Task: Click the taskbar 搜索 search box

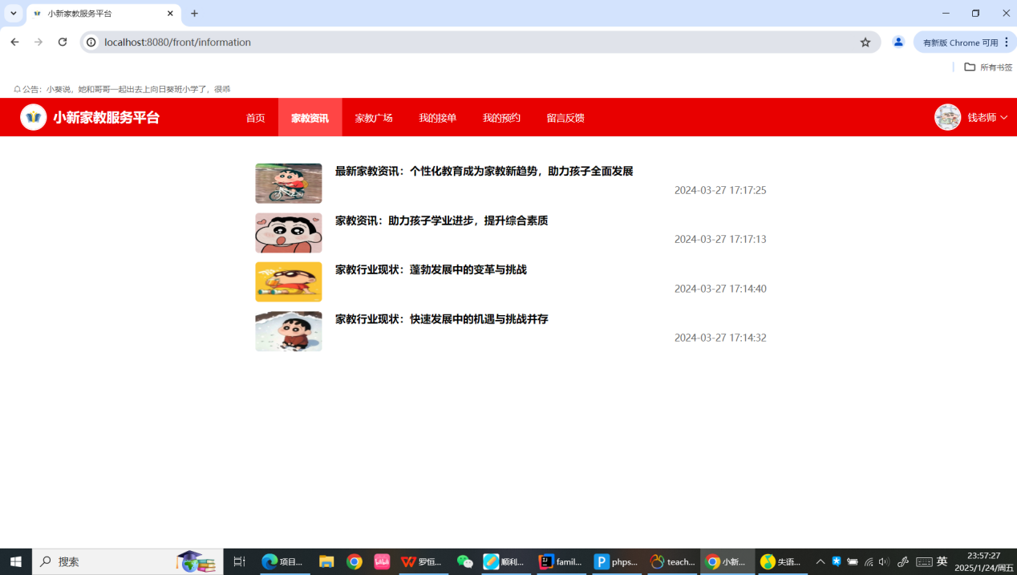Action: tap(128, 561)
